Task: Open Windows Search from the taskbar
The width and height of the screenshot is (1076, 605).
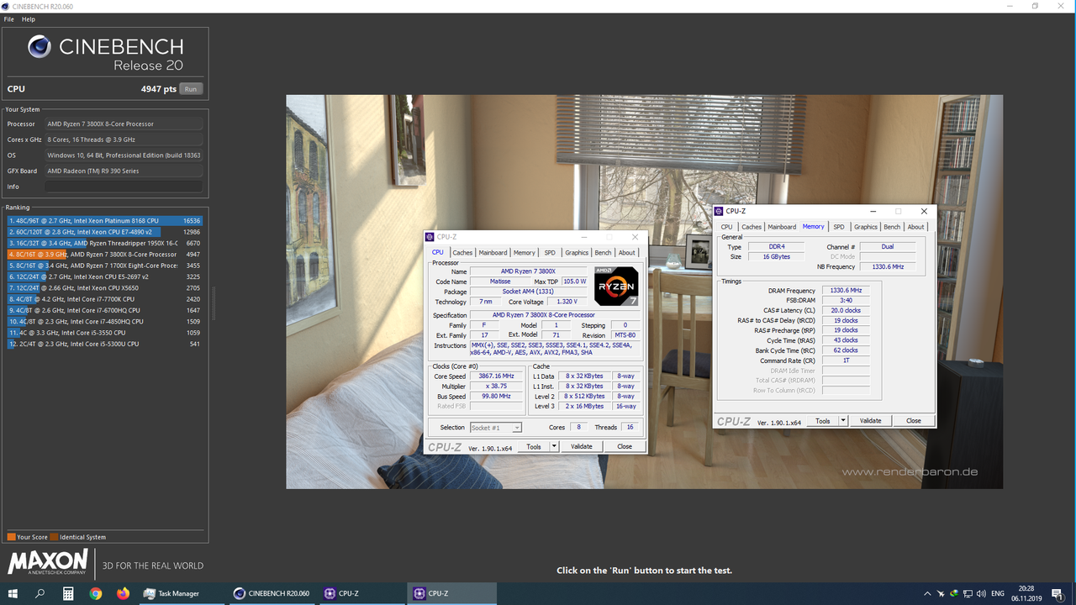Action: click(40, 593)
